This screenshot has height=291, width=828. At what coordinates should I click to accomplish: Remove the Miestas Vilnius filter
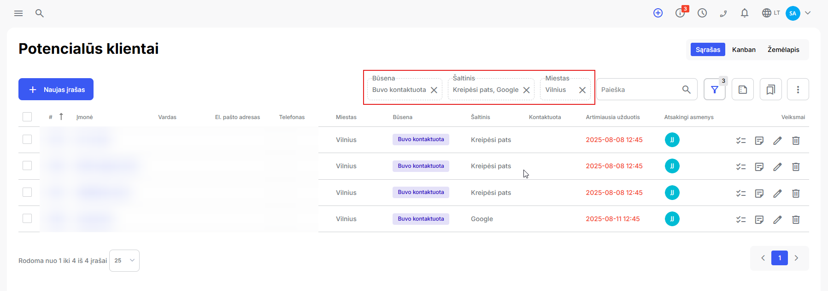pos(582,90)
